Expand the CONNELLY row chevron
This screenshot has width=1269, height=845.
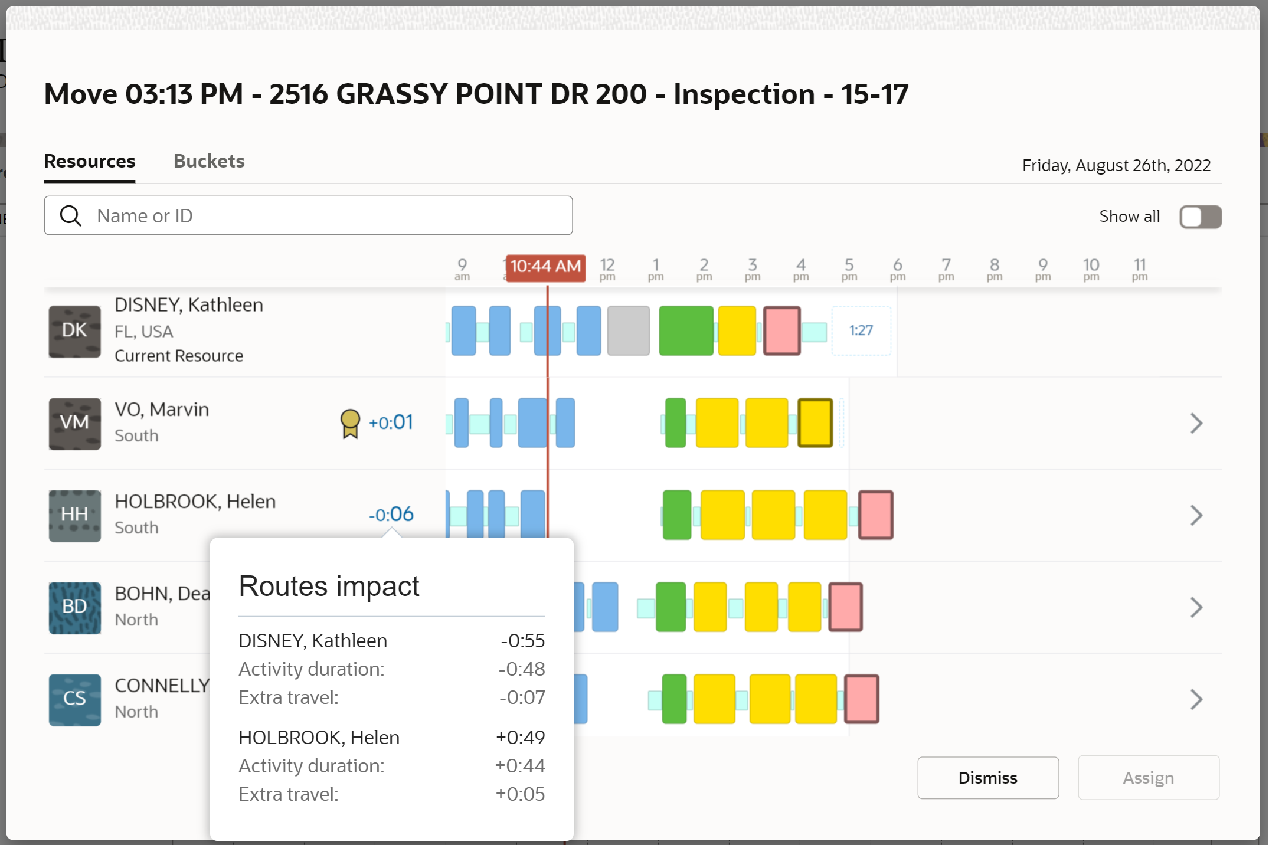(x=1196, y=699)
